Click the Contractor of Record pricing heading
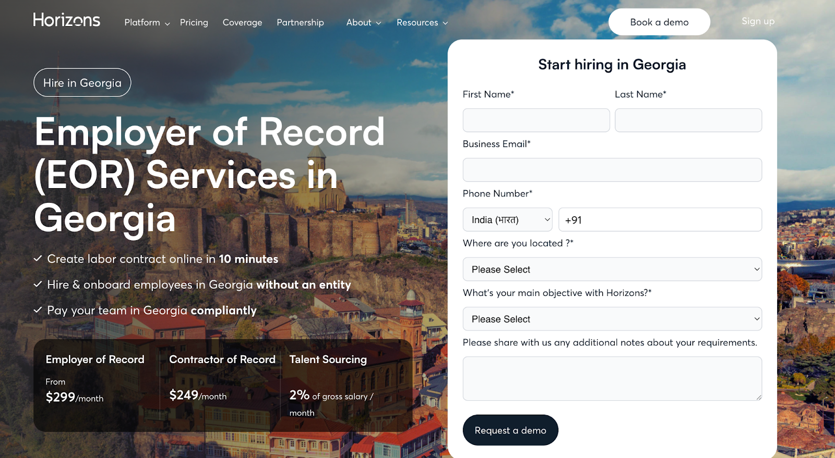The width and height of the screenshot is (835, 458). (222, 360)
